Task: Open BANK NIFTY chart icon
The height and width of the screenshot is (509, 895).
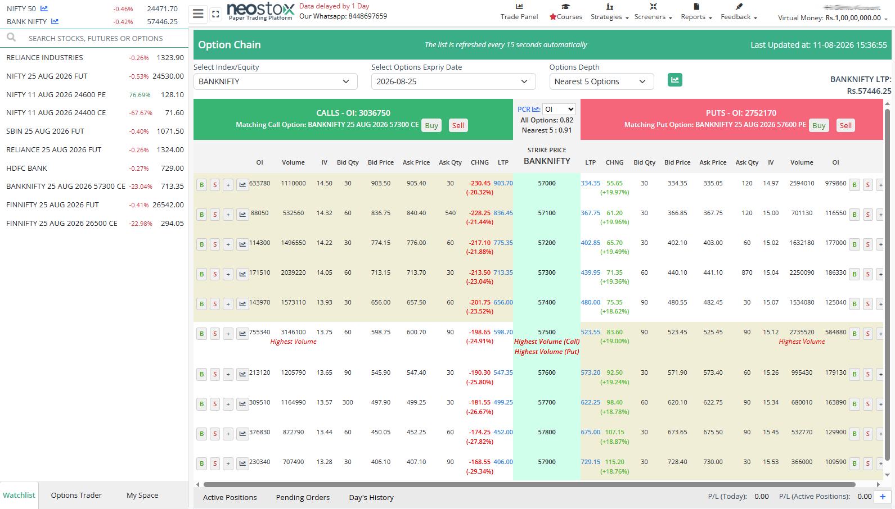Action: click(x=55, y=21)
